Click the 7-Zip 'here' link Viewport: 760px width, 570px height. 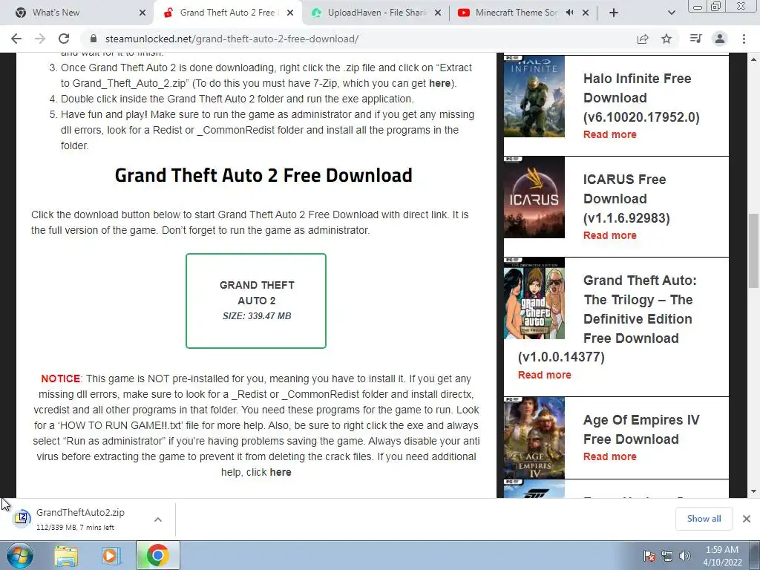click(x=439, y=83)
